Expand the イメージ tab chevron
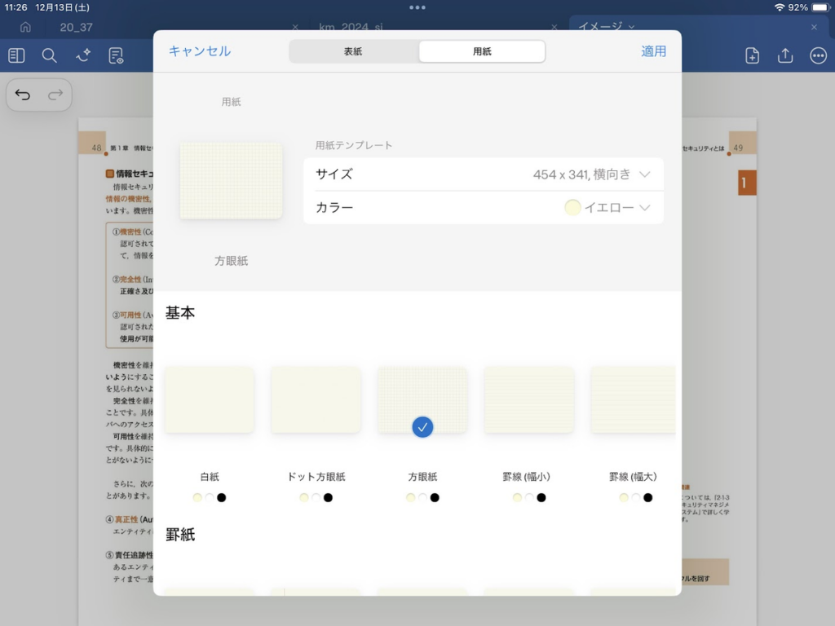Viewport: 835px width, 626px height. coord(632,27)
